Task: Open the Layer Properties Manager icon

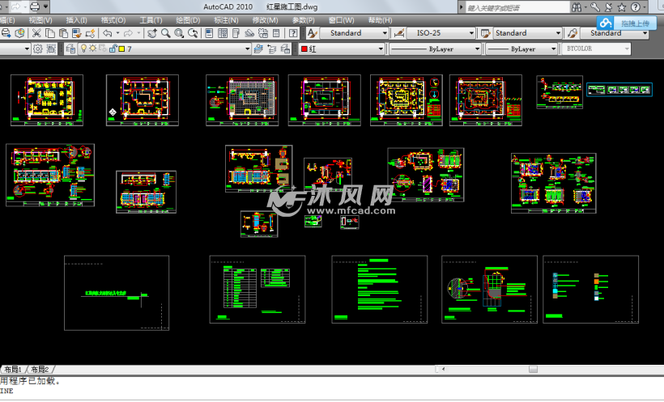Action: coord(70,49)
